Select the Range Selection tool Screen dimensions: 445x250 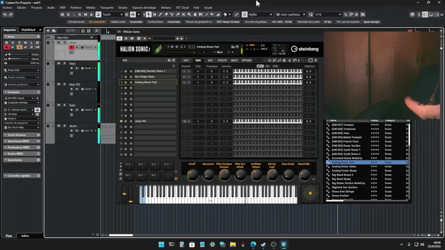click(155, 15)
